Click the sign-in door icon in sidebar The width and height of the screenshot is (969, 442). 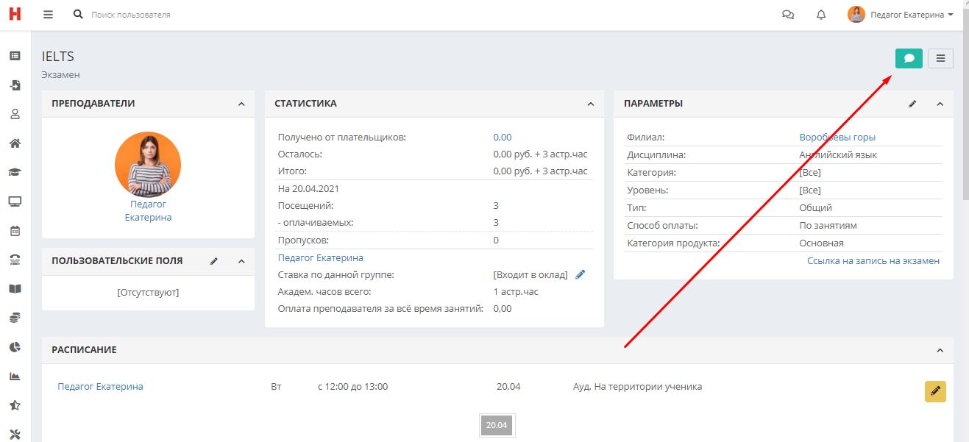point(15,85)
